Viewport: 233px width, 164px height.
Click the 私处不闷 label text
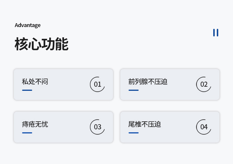click(x=35, y=81)
